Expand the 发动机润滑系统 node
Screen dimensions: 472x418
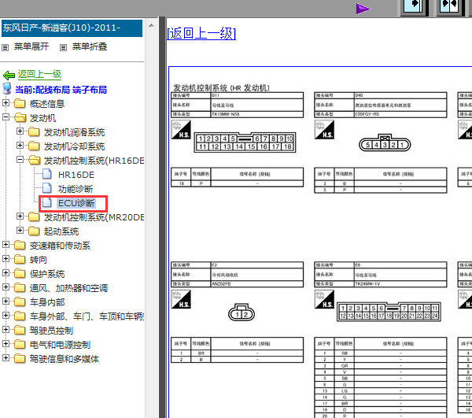pos(20,131)
